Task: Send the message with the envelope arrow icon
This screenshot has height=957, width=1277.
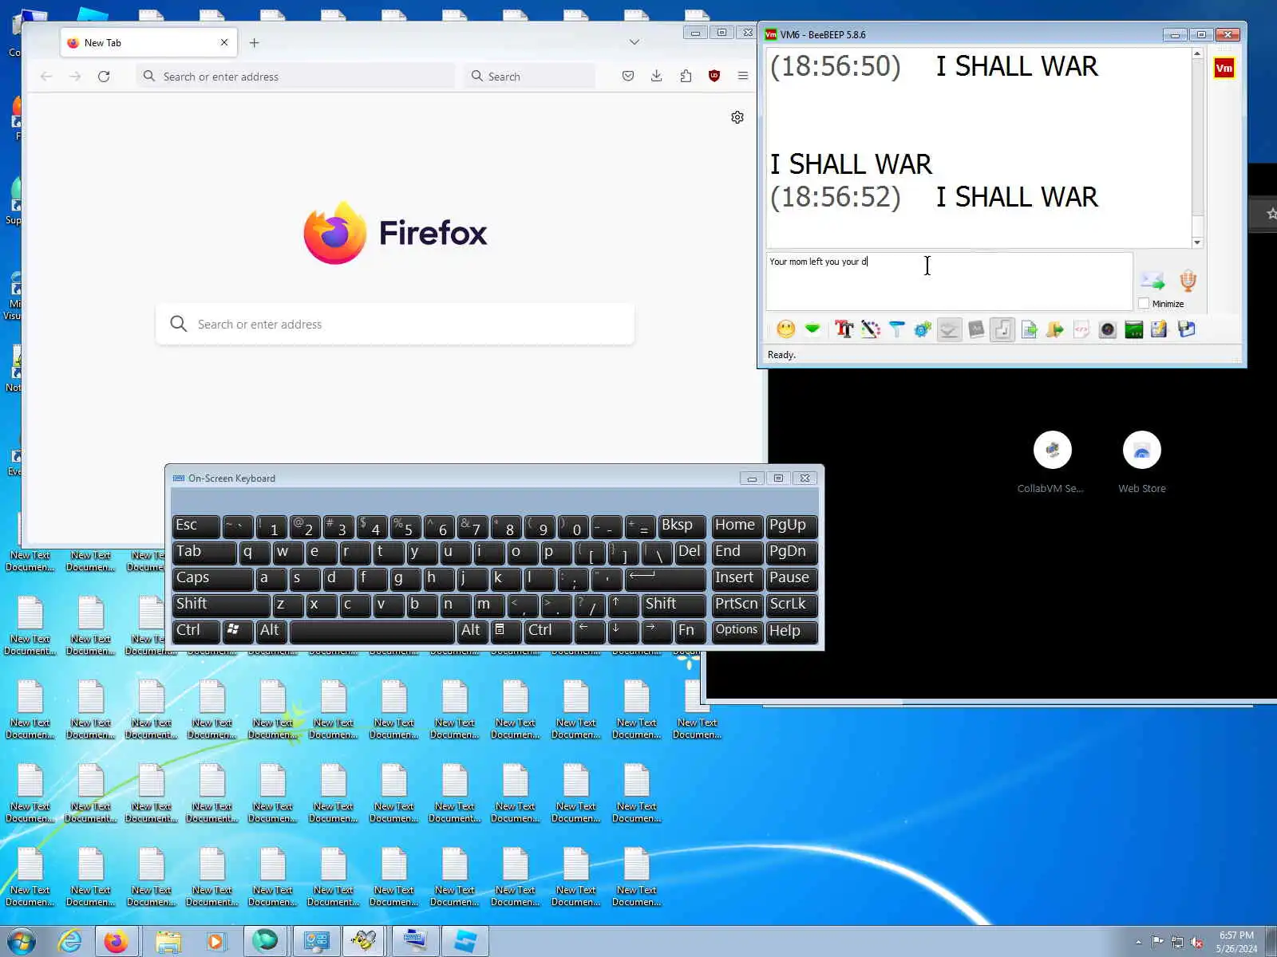Action: click(x=1152, y=280)
